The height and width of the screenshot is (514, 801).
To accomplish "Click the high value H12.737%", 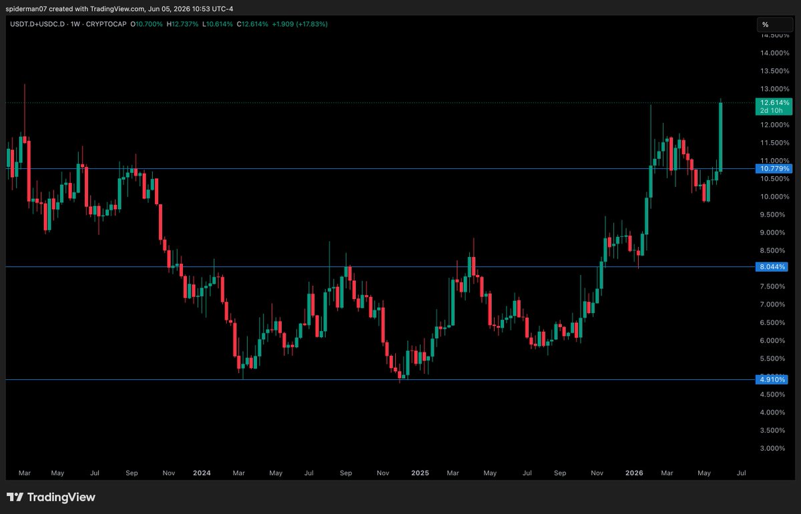I will 182,24.
